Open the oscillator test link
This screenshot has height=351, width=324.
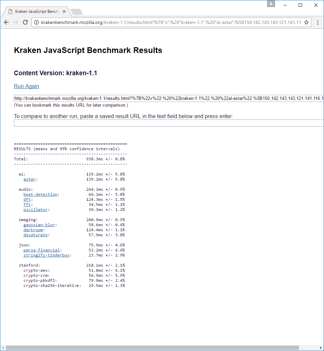point(35,210)
